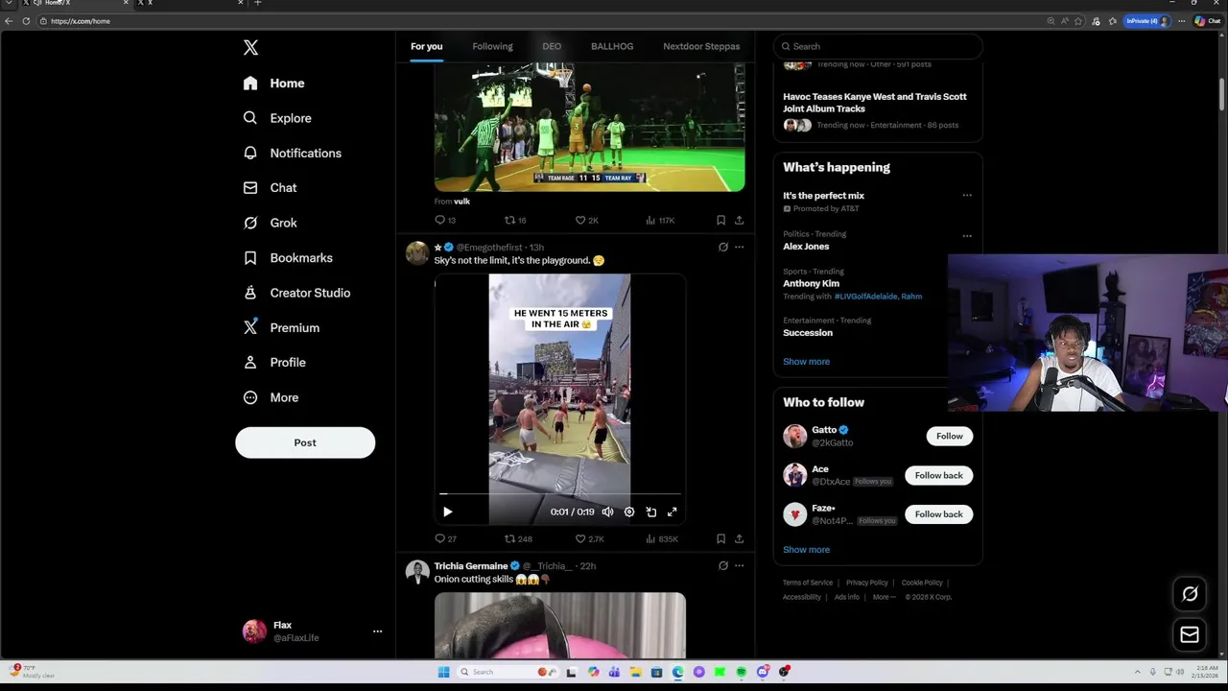The width and height of the screenshot is (1228, 691).
Task: Switch to the Nextdoor Steppas tab
Action: coord(701,46)
